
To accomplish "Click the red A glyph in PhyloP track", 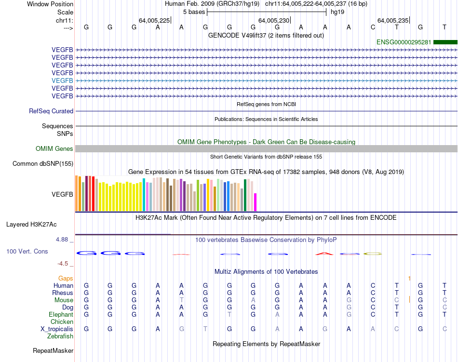I will (x=324, y=254).
